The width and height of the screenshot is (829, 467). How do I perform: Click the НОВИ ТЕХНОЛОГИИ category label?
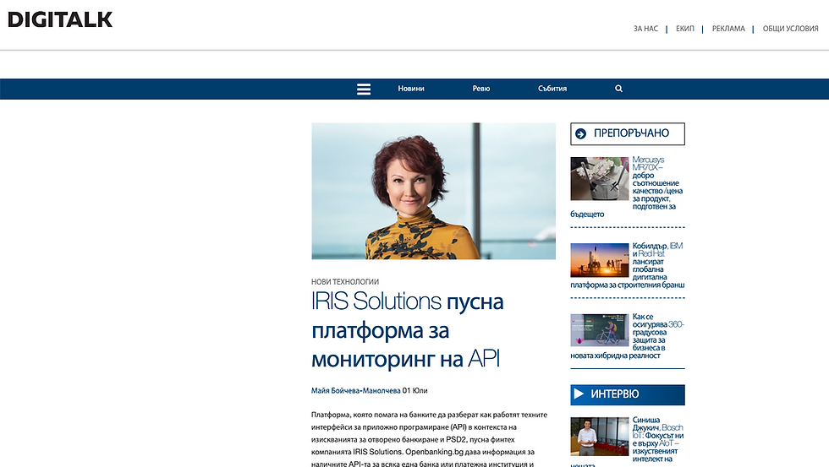tap(345, 282)
